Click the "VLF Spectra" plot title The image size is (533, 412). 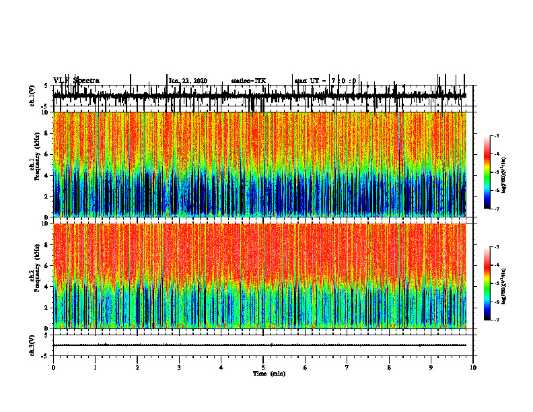76,81
